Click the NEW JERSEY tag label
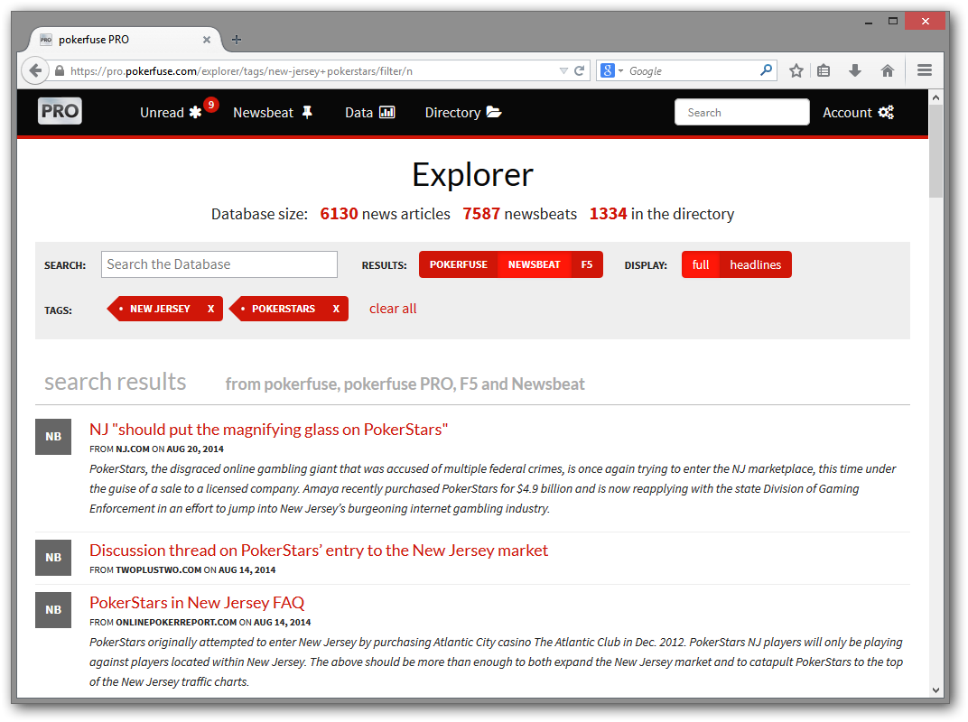 tap(160, 309)
